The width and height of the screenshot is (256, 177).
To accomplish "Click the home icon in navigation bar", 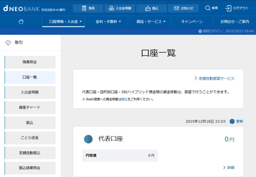I will tap(21, 22).
